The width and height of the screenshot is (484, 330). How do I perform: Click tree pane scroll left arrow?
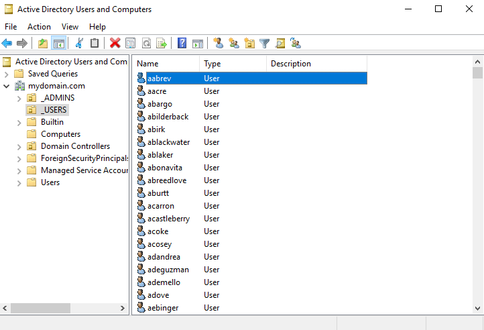pyautogui.click(x=5, y=308)
